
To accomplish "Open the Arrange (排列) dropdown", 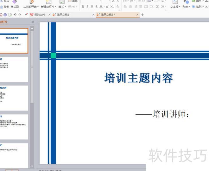I will [x=200, y=7].
